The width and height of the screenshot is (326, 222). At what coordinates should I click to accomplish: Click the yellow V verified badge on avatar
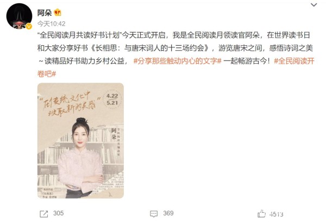[28, 27]
